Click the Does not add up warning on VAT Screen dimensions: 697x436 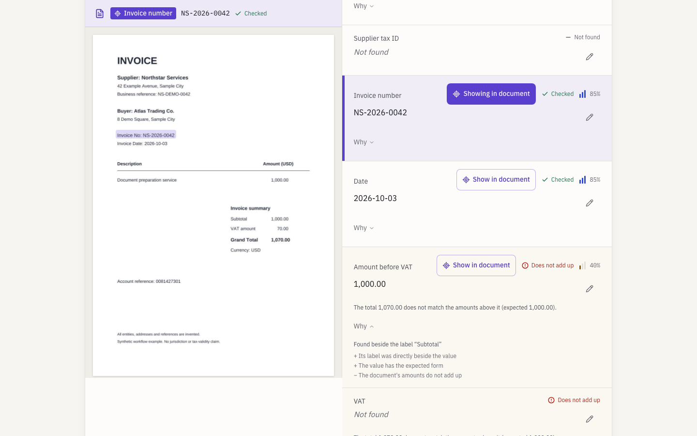[x=574, y=400]
